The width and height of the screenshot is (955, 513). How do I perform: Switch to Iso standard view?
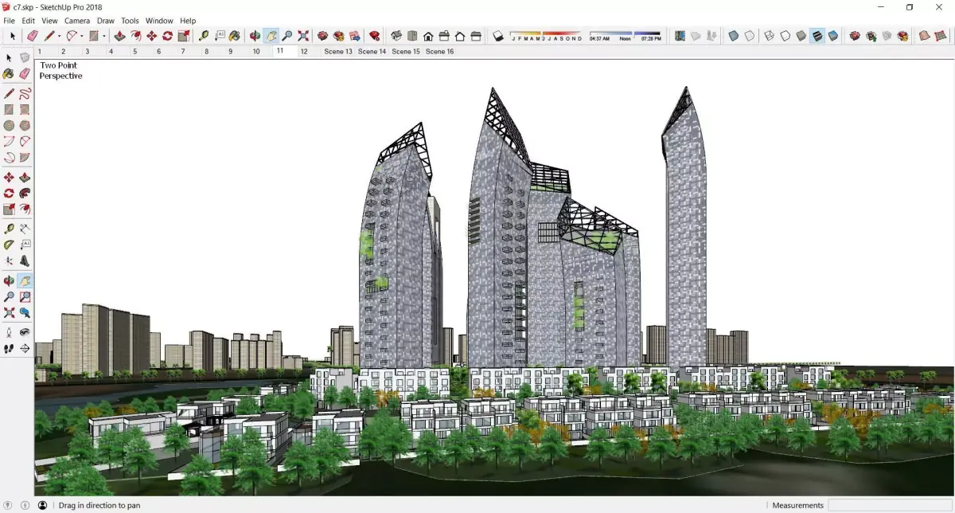(396, 36)
